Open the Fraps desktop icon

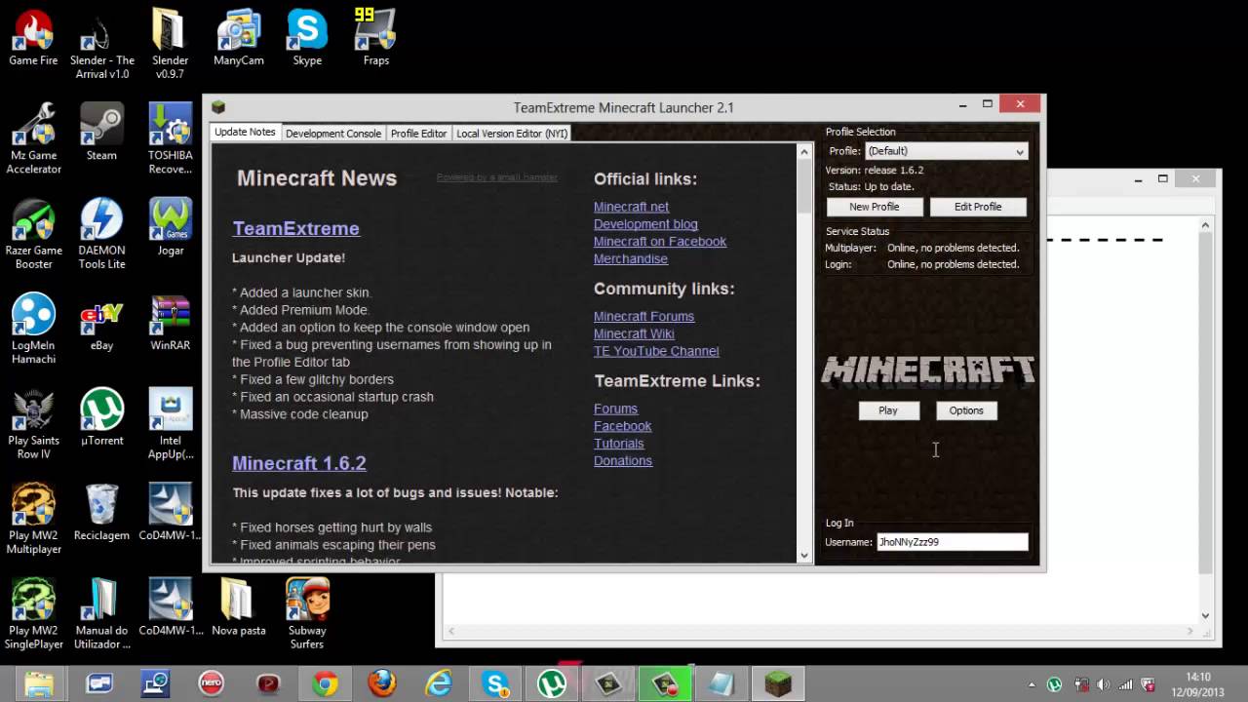[375, 37]
